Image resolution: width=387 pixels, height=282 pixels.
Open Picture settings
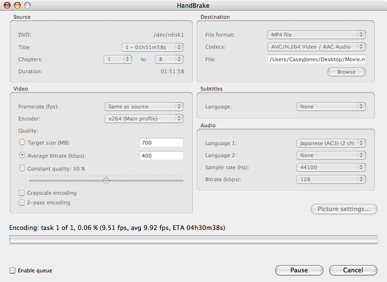point(344,209)
